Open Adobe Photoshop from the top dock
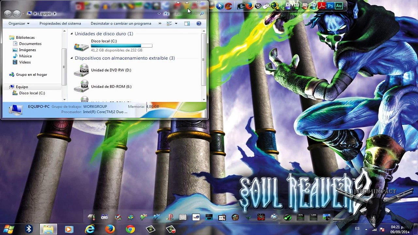418x235 pixels. point(330,6)
